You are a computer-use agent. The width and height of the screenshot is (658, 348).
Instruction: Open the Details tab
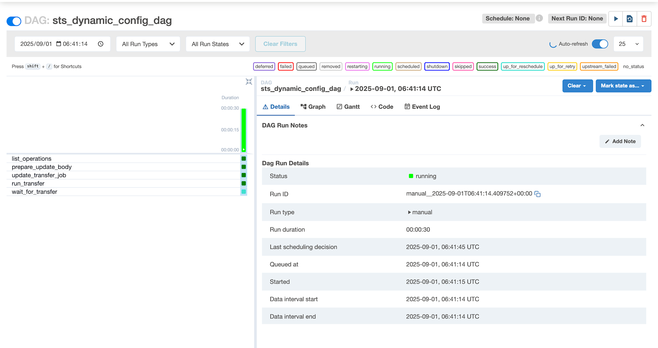(x=276, y=107)
